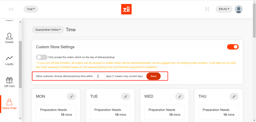Image resolution: width=256 pixels, height=122 pixels.
Task: Disable the Custom Store Settings toggle
Action: [x=233, y=47]
